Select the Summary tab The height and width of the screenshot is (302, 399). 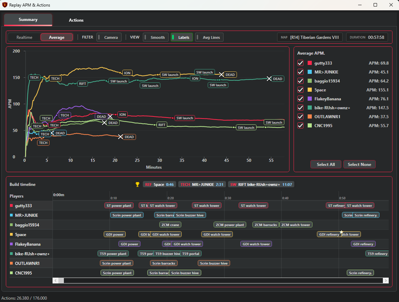point(28,20)
